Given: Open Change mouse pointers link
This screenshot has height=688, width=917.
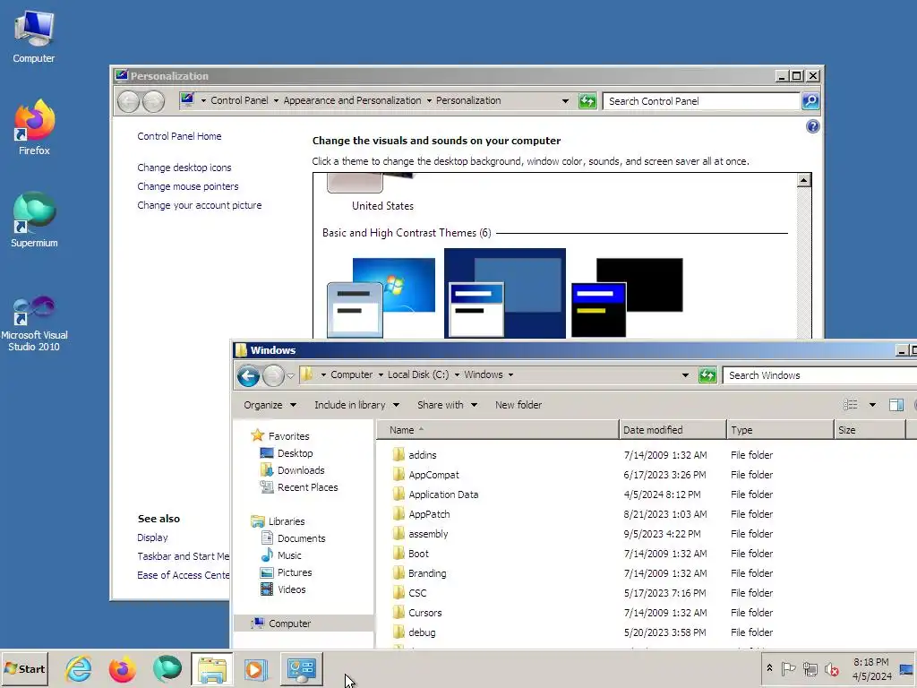Looking at the screenshot, I should pyautogui.click(x=188, y=186).
